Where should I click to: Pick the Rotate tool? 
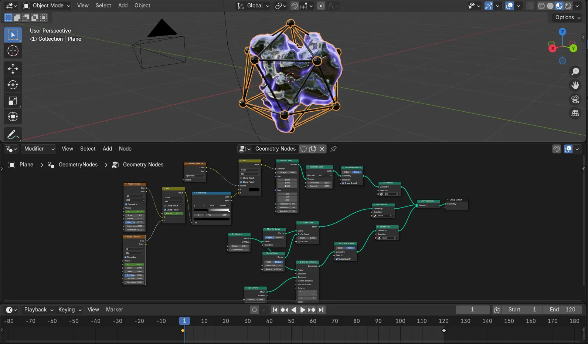click(13, 85)
